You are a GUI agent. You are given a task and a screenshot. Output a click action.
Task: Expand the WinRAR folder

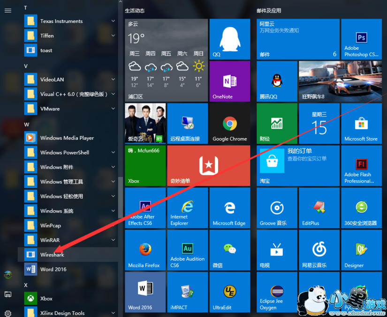(x=113, y=240)
